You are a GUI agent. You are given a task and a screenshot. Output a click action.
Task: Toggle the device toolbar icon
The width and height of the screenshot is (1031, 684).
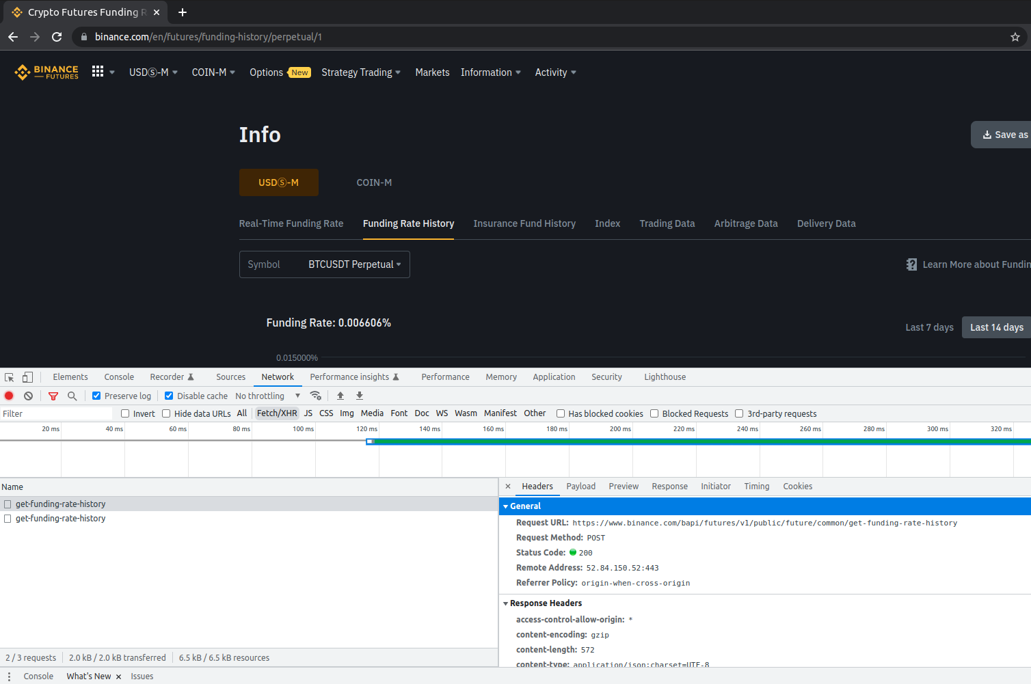27,377
